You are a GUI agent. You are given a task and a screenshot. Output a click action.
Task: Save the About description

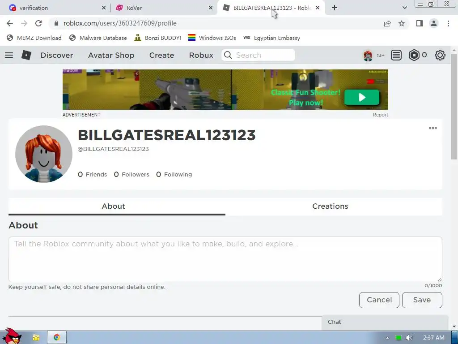coord(422,300)
